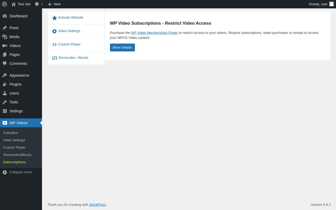Viewport: 336px width, 210px height.
Task: Click the More Details button
Action: [x=122, y=48]
